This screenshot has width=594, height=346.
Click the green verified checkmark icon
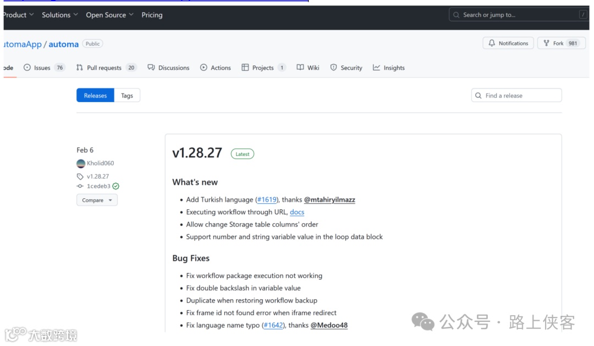coord(116,186)
